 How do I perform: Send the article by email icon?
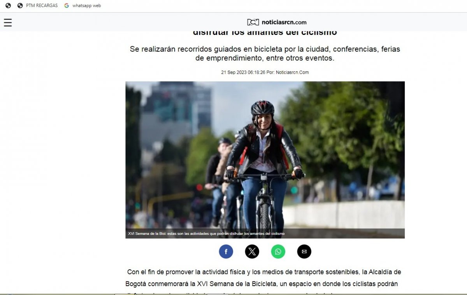[x=304, y=252]
